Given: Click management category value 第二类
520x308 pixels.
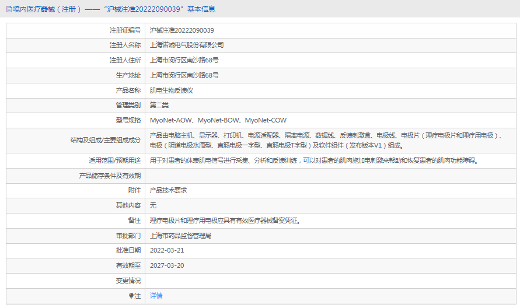Looking at the screenshot, I should tap(159, 105).
